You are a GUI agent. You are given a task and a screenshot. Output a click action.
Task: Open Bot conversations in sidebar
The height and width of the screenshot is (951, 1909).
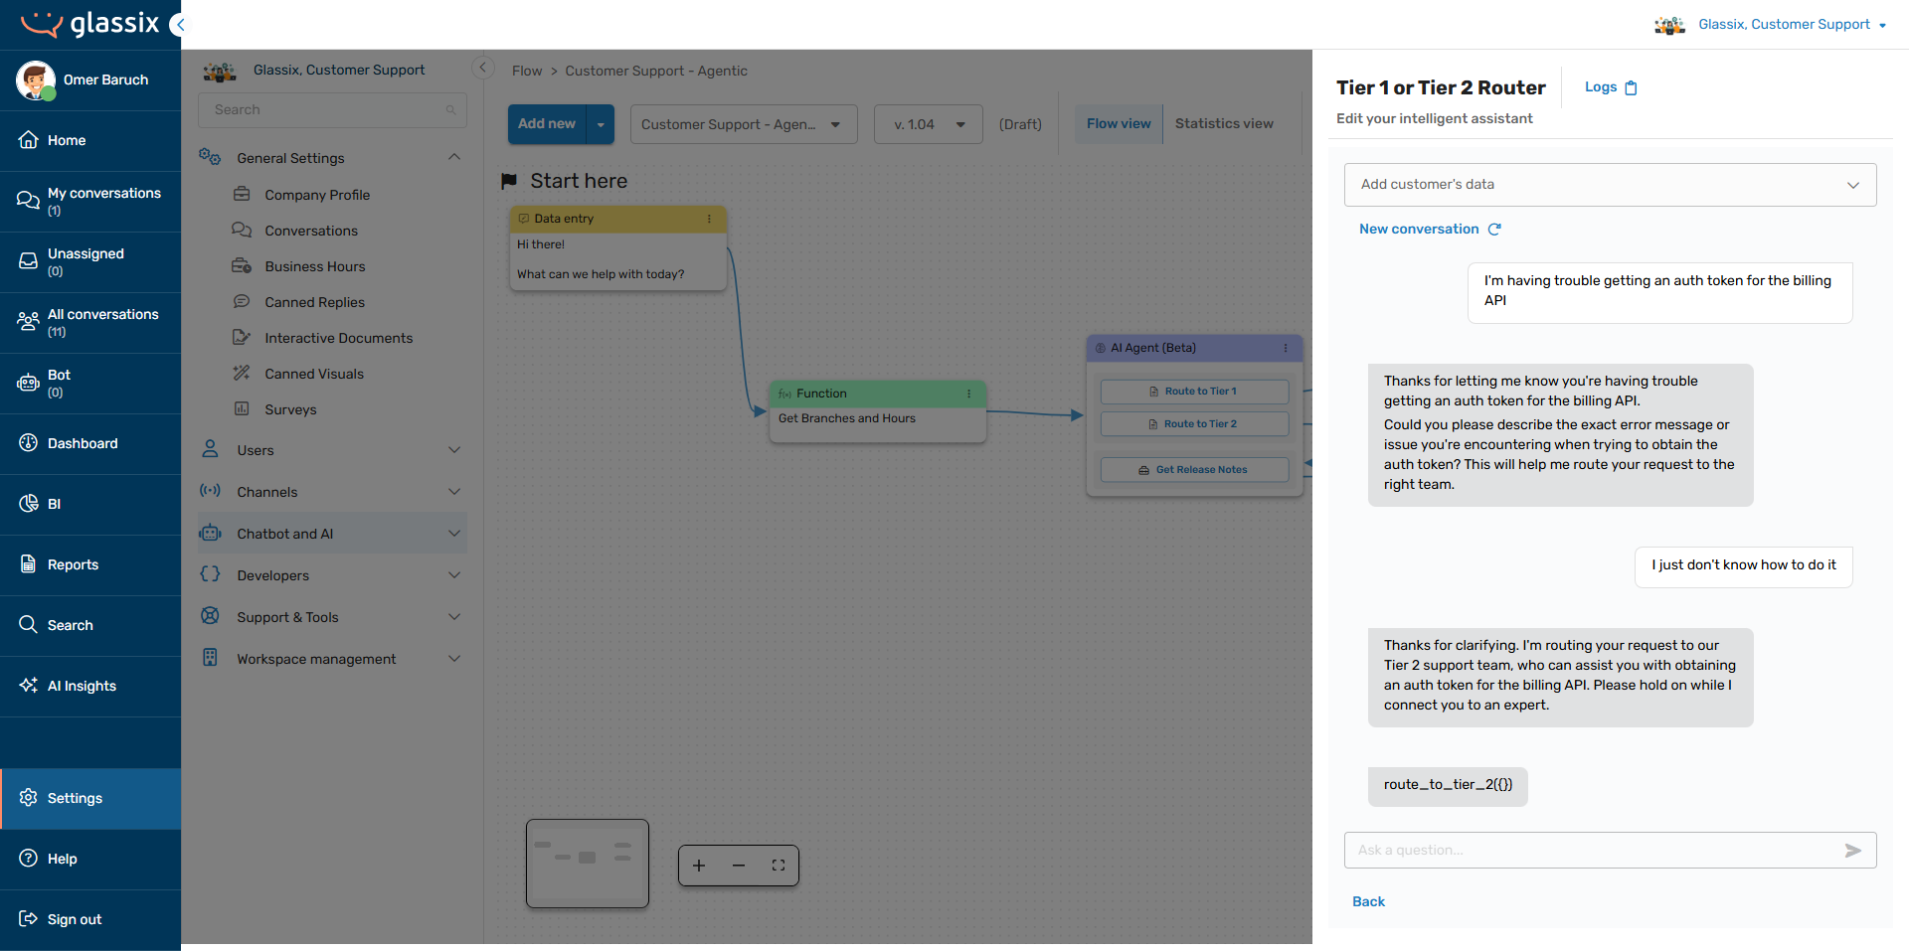90,383
